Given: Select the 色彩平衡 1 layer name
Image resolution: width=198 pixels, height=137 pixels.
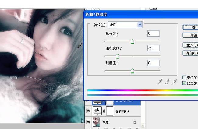Looking at the screenshot, I should click(x=122, y=111).
